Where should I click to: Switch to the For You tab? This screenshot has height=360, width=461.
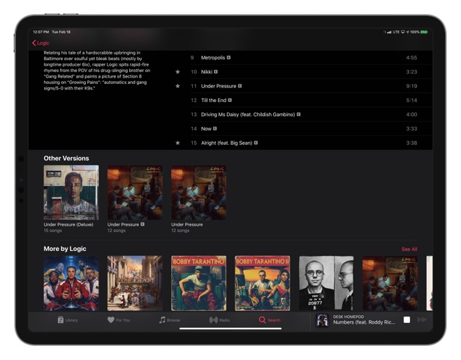coord(119,320)
